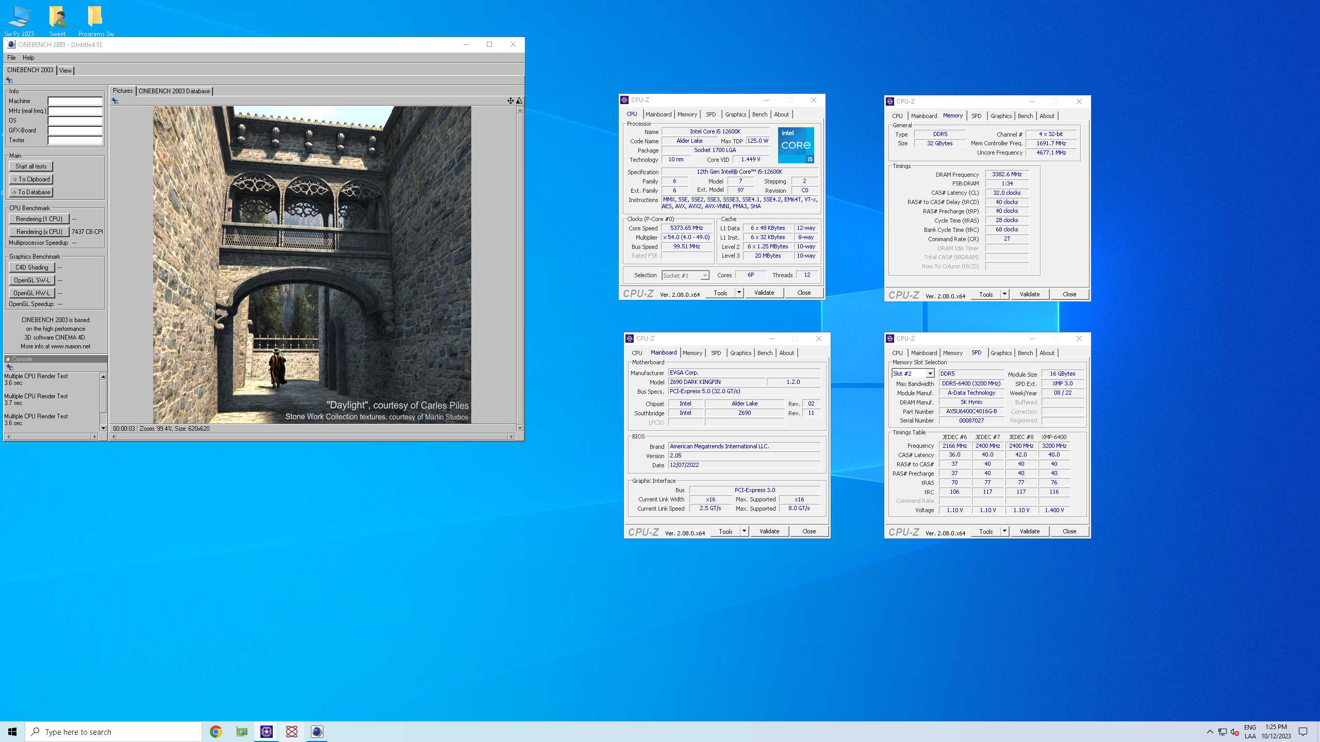Image resolution: width=1320 pixels, height=742 pixels.
Task: Click the rendered Daylight image
Action: click(x=312, y=265)
